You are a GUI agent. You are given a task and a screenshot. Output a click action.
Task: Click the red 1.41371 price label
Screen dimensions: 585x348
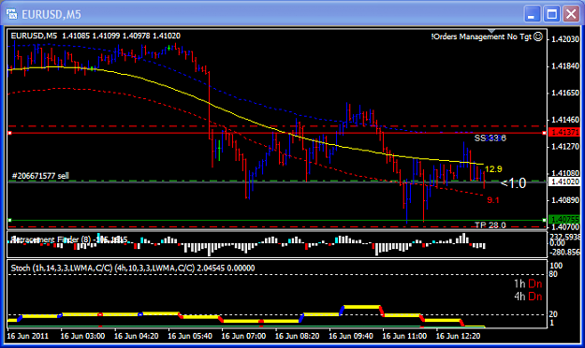coord(564,133)
